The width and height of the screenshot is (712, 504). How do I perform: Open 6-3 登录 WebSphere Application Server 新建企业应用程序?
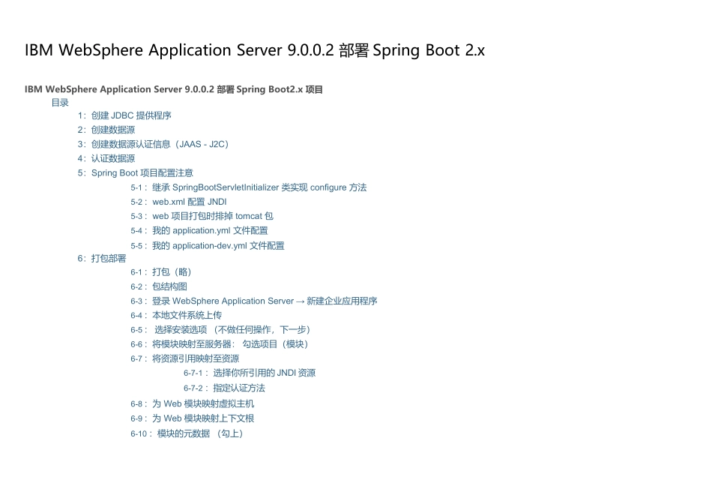pos(254,301)
